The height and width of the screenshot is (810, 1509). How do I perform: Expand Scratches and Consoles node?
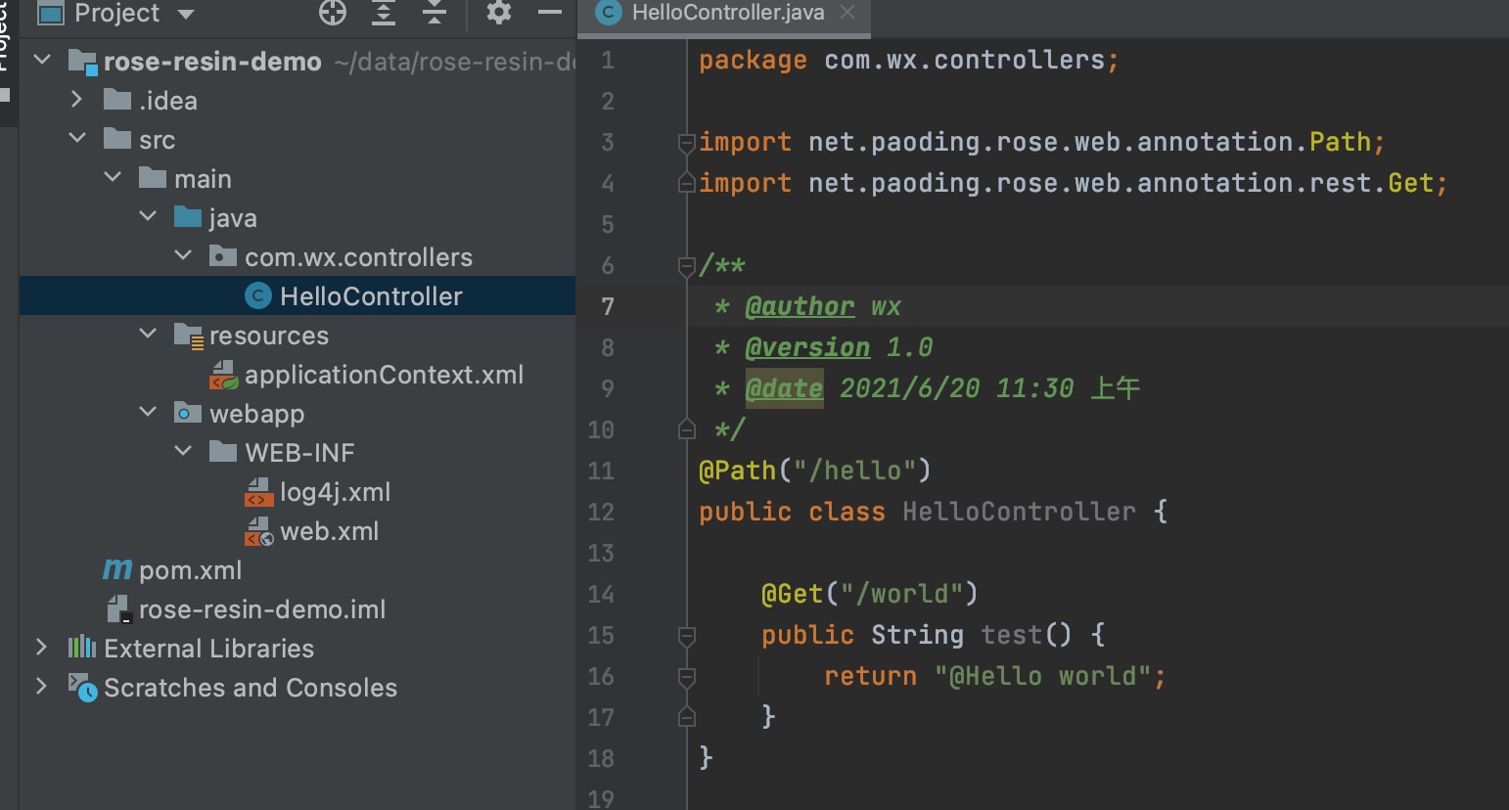pyautogui.click(x=42, y=687)
